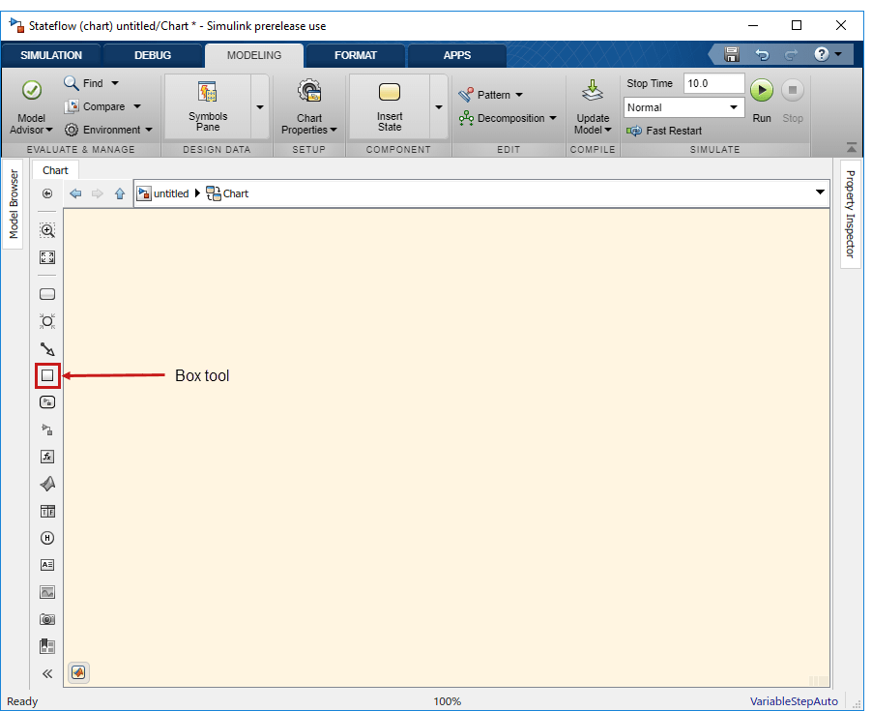Click the Screenshot camera icon
The image size is (872, 711).
(47, 619)
